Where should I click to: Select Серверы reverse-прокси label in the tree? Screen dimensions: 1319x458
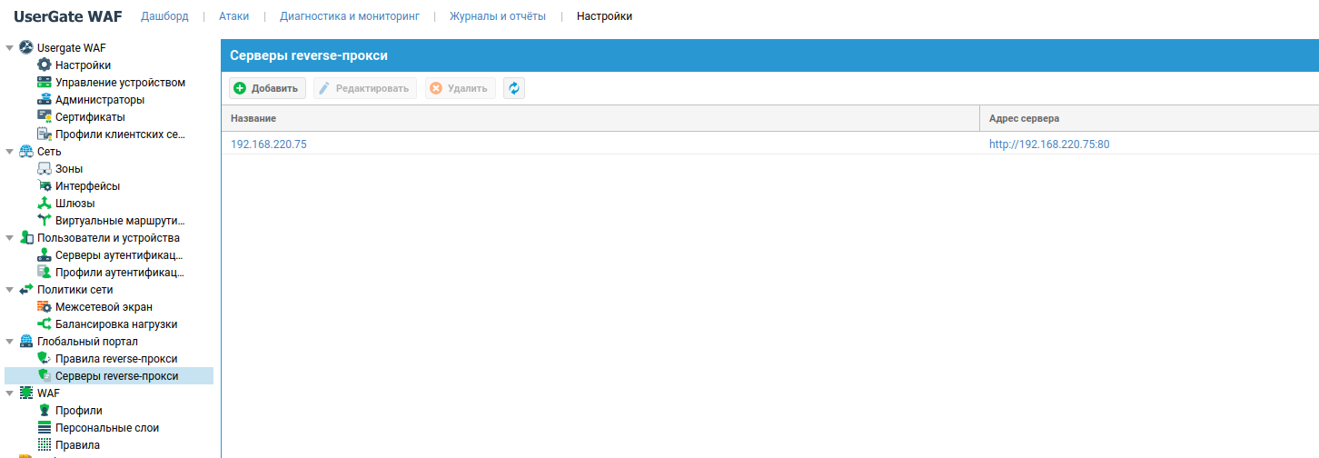pos(116,376)
